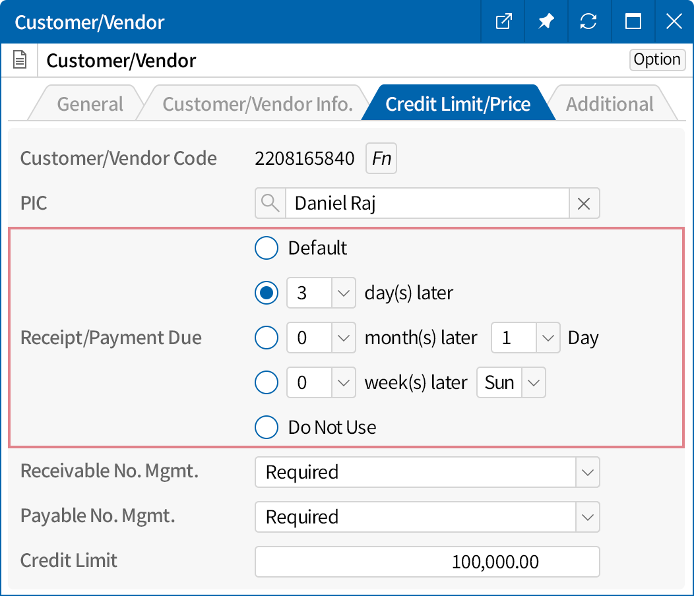This screenshot has width=694, height=596.
Task: Click the refresh icon in title bar
Action: [x=588, y=22]
